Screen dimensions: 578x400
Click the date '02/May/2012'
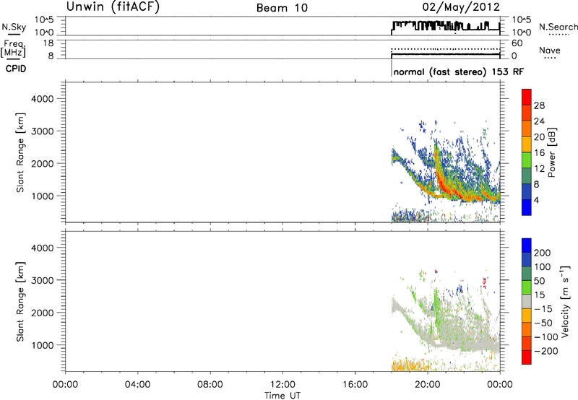coord(461,7)
